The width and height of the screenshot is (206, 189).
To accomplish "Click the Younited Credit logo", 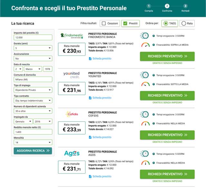I will pyautogui.click(x=72, y=75).
